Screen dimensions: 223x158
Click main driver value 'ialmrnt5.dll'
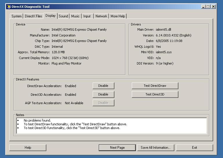pos(163,30)
